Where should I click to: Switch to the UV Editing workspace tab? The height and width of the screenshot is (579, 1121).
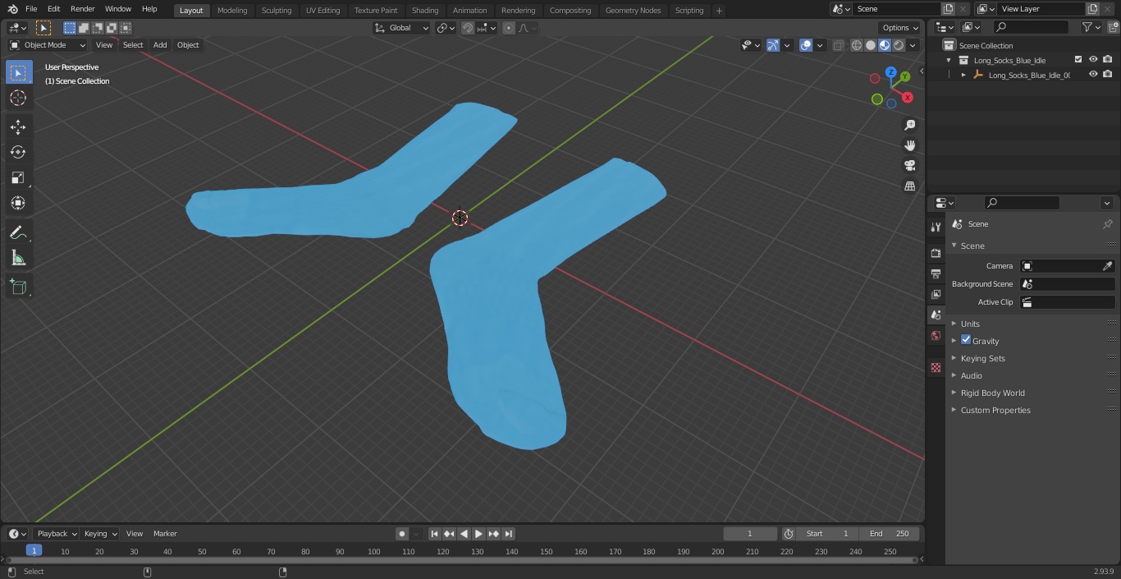(323, 11)
